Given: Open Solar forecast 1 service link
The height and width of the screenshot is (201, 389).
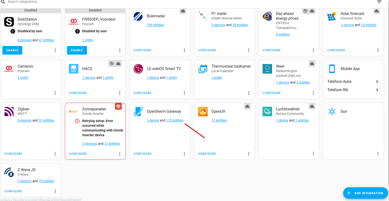Looking at the screenshot, I should point(347,25).
